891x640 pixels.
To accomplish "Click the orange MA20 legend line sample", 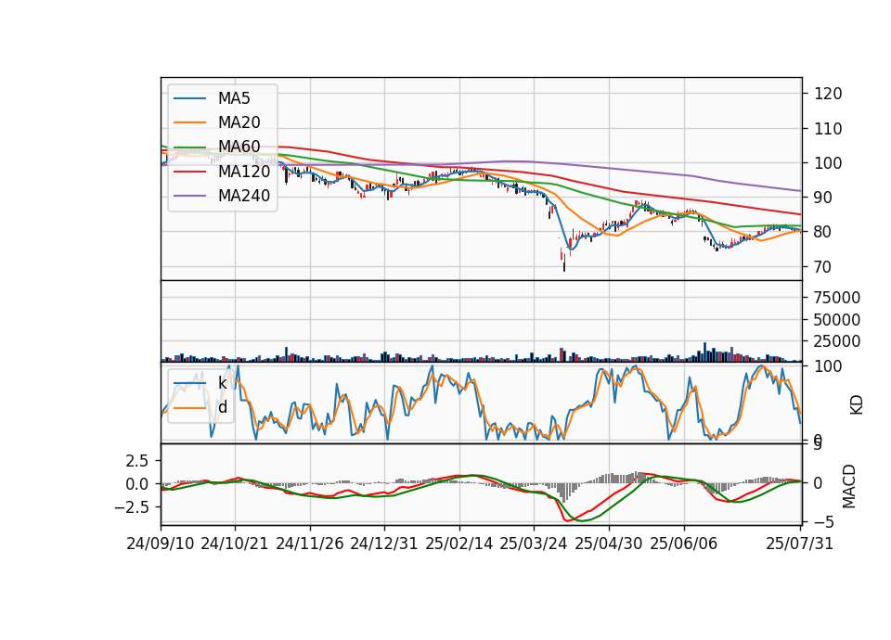I will coord(190,122).
